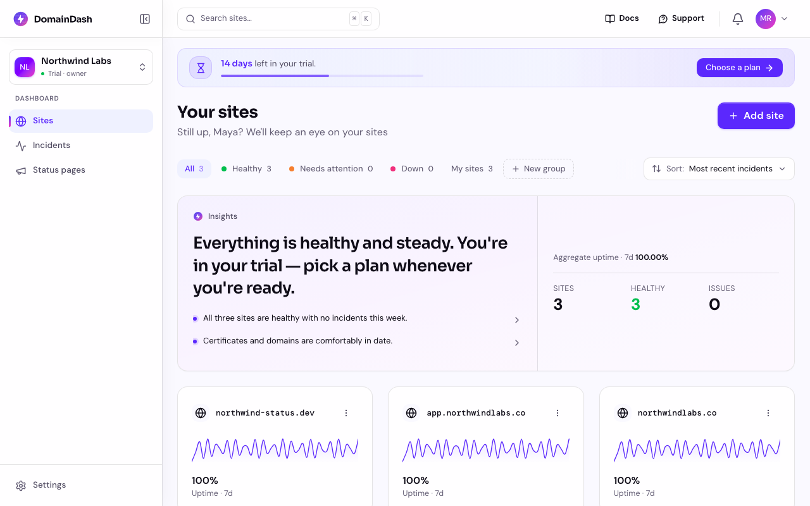Expand the all three sites healthy insight
Screen dimensions: 810x506
point(517,320)
